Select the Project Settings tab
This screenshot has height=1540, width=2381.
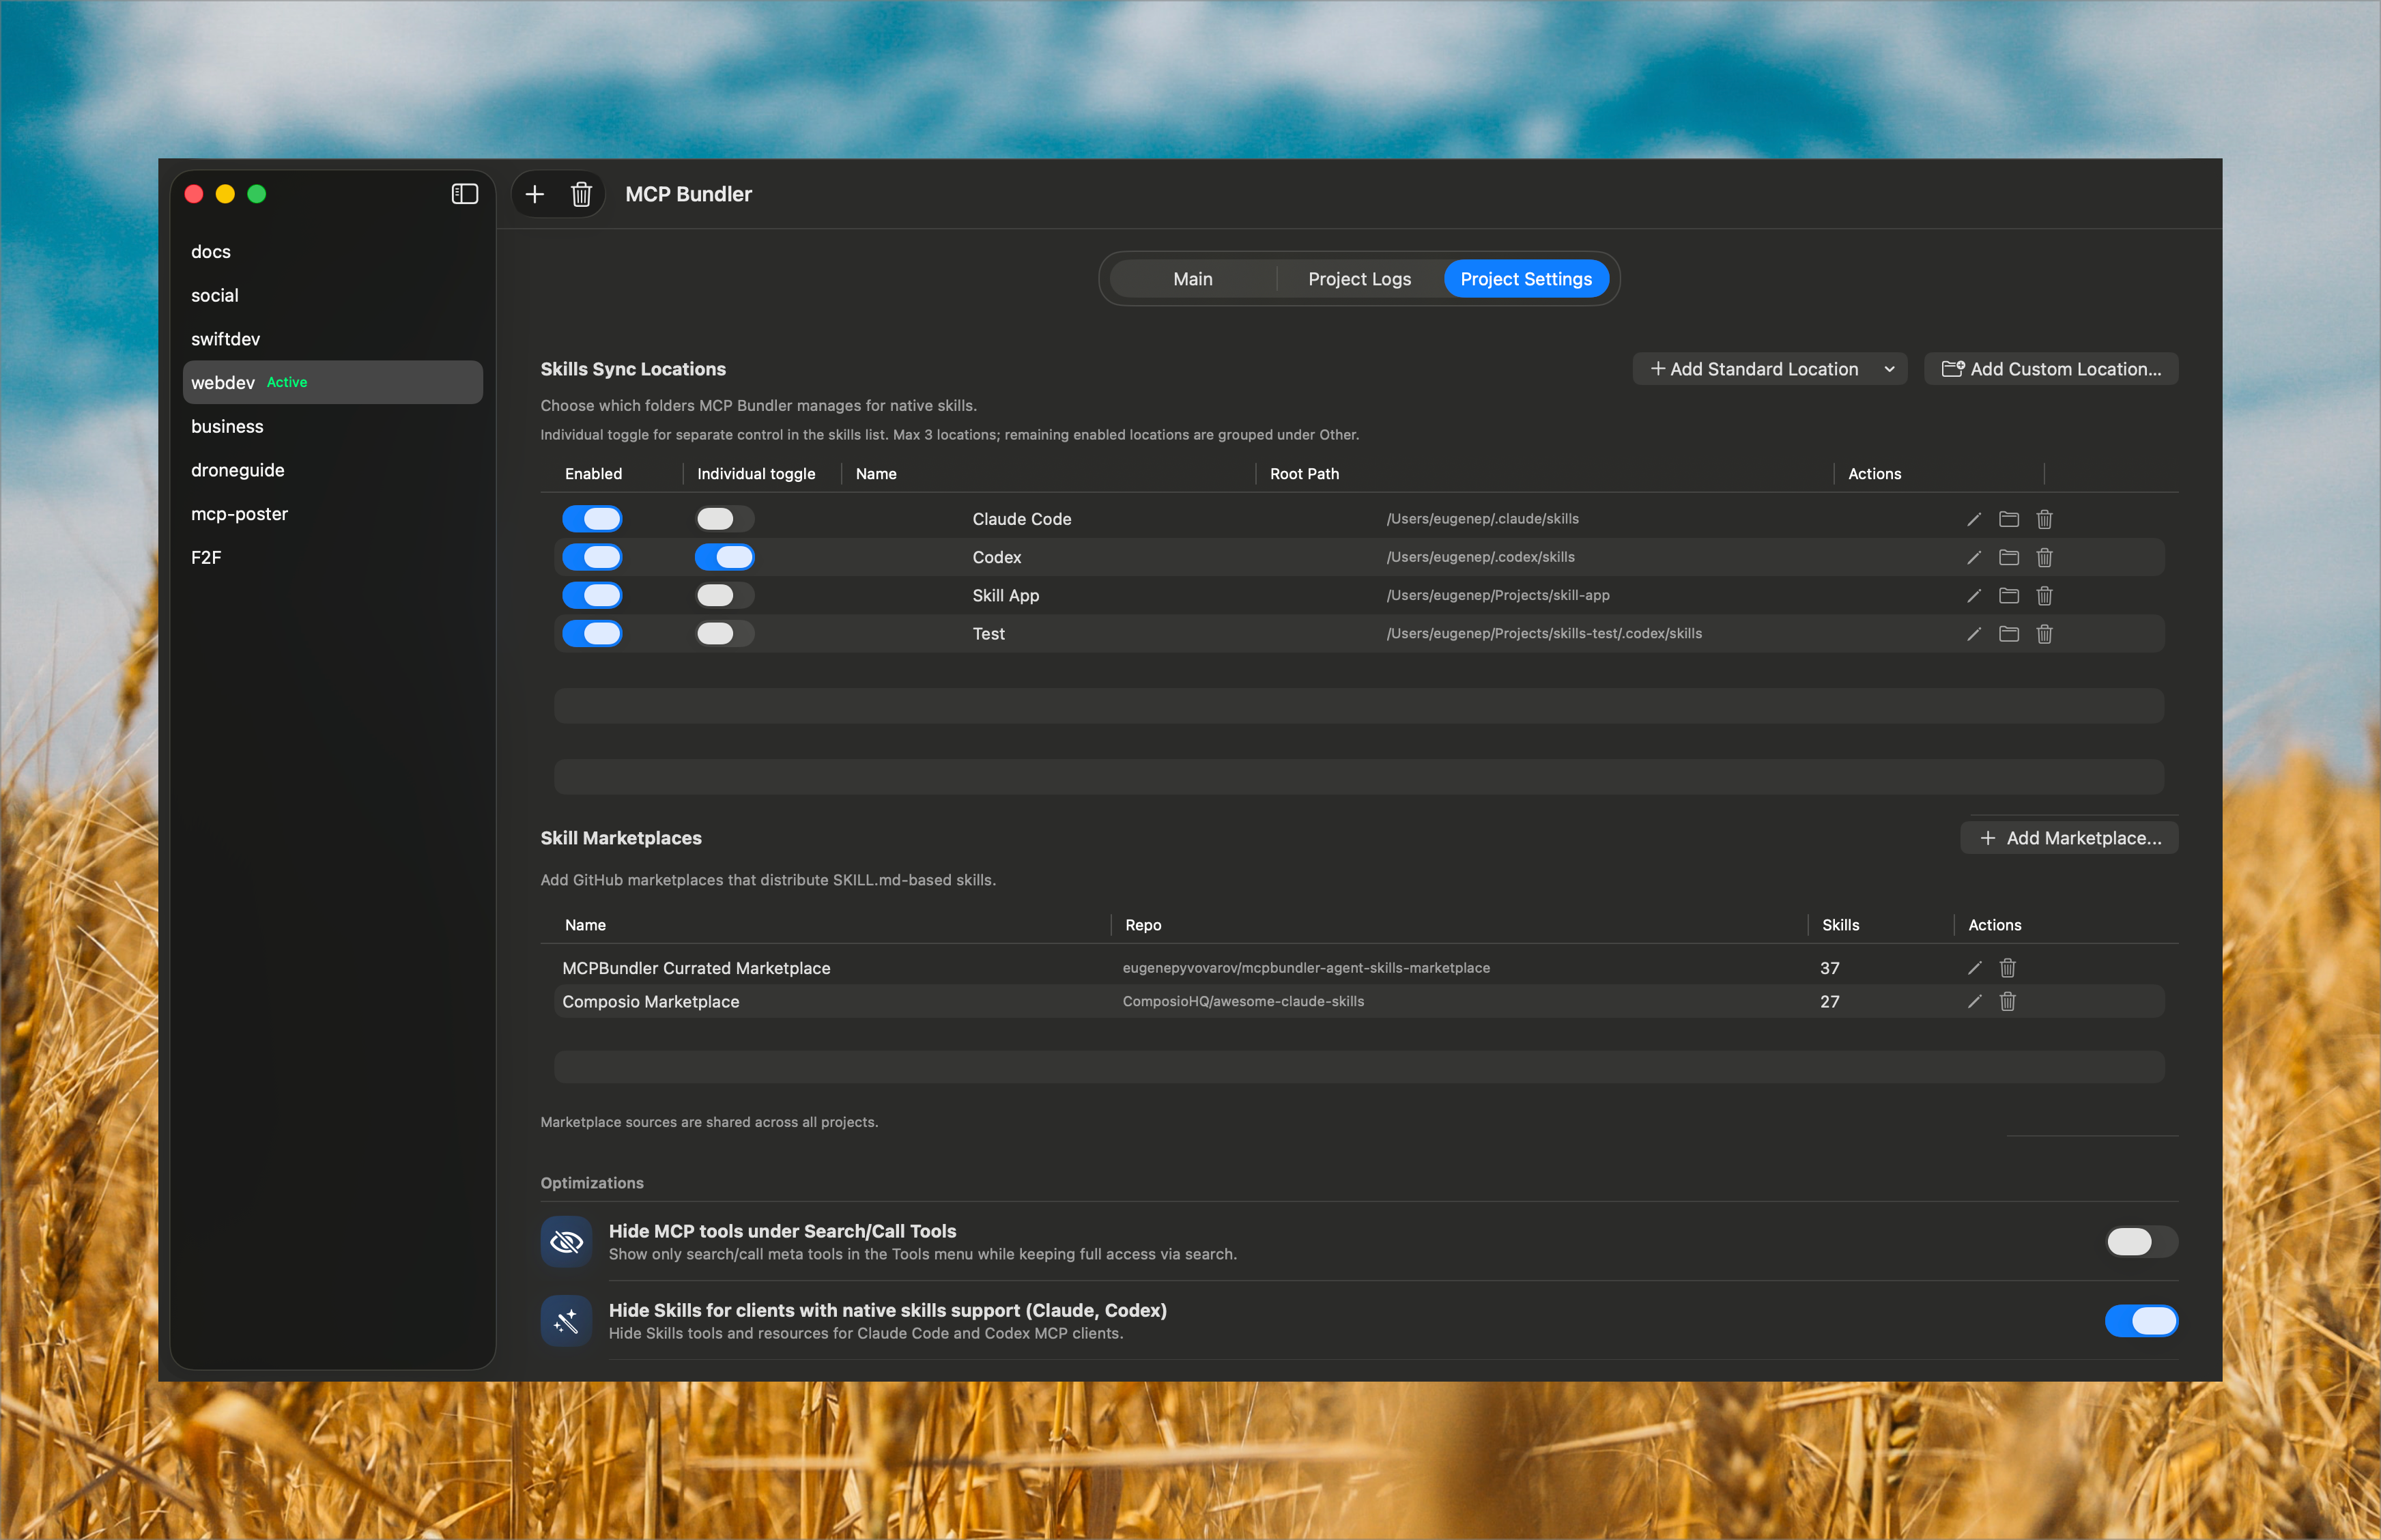pos(1526,279)
